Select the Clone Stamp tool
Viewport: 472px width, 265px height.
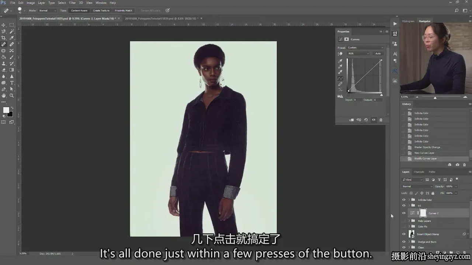[x=4, y=63]
